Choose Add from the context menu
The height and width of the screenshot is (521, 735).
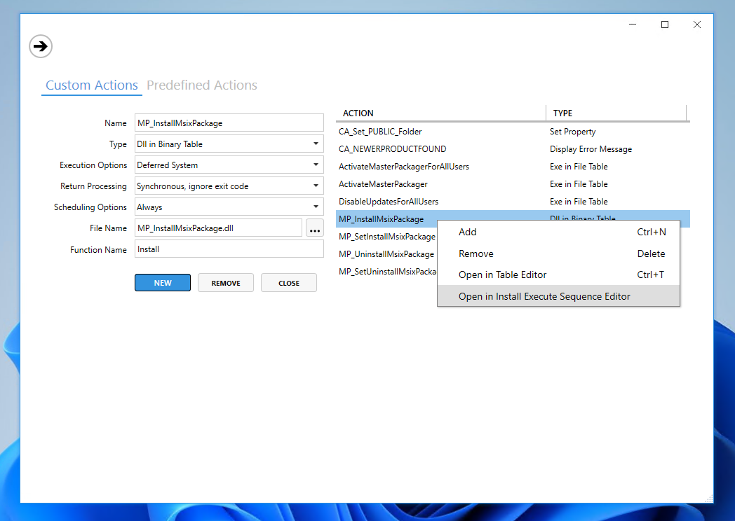pos(558,232)
